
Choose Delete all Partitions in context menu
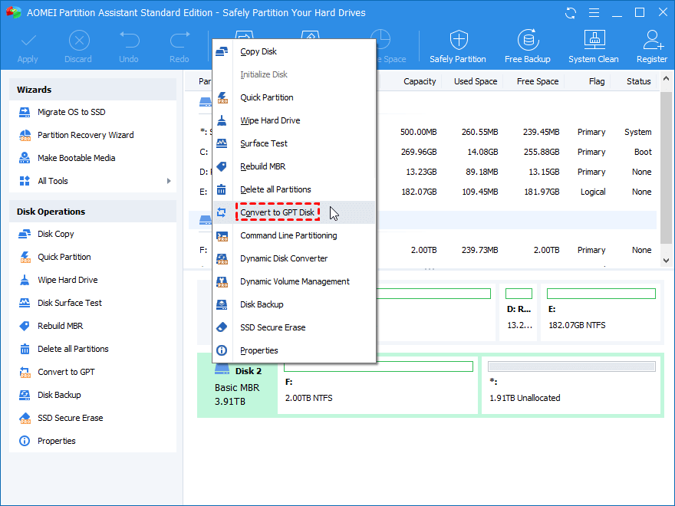tap(294, 190)
